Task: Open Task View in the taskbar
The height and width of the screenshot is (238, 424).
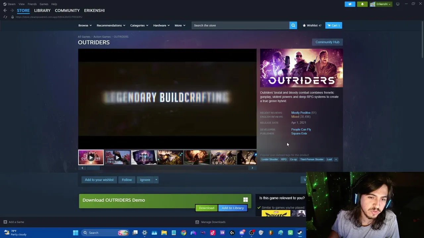Action: [x=135, y=233]
